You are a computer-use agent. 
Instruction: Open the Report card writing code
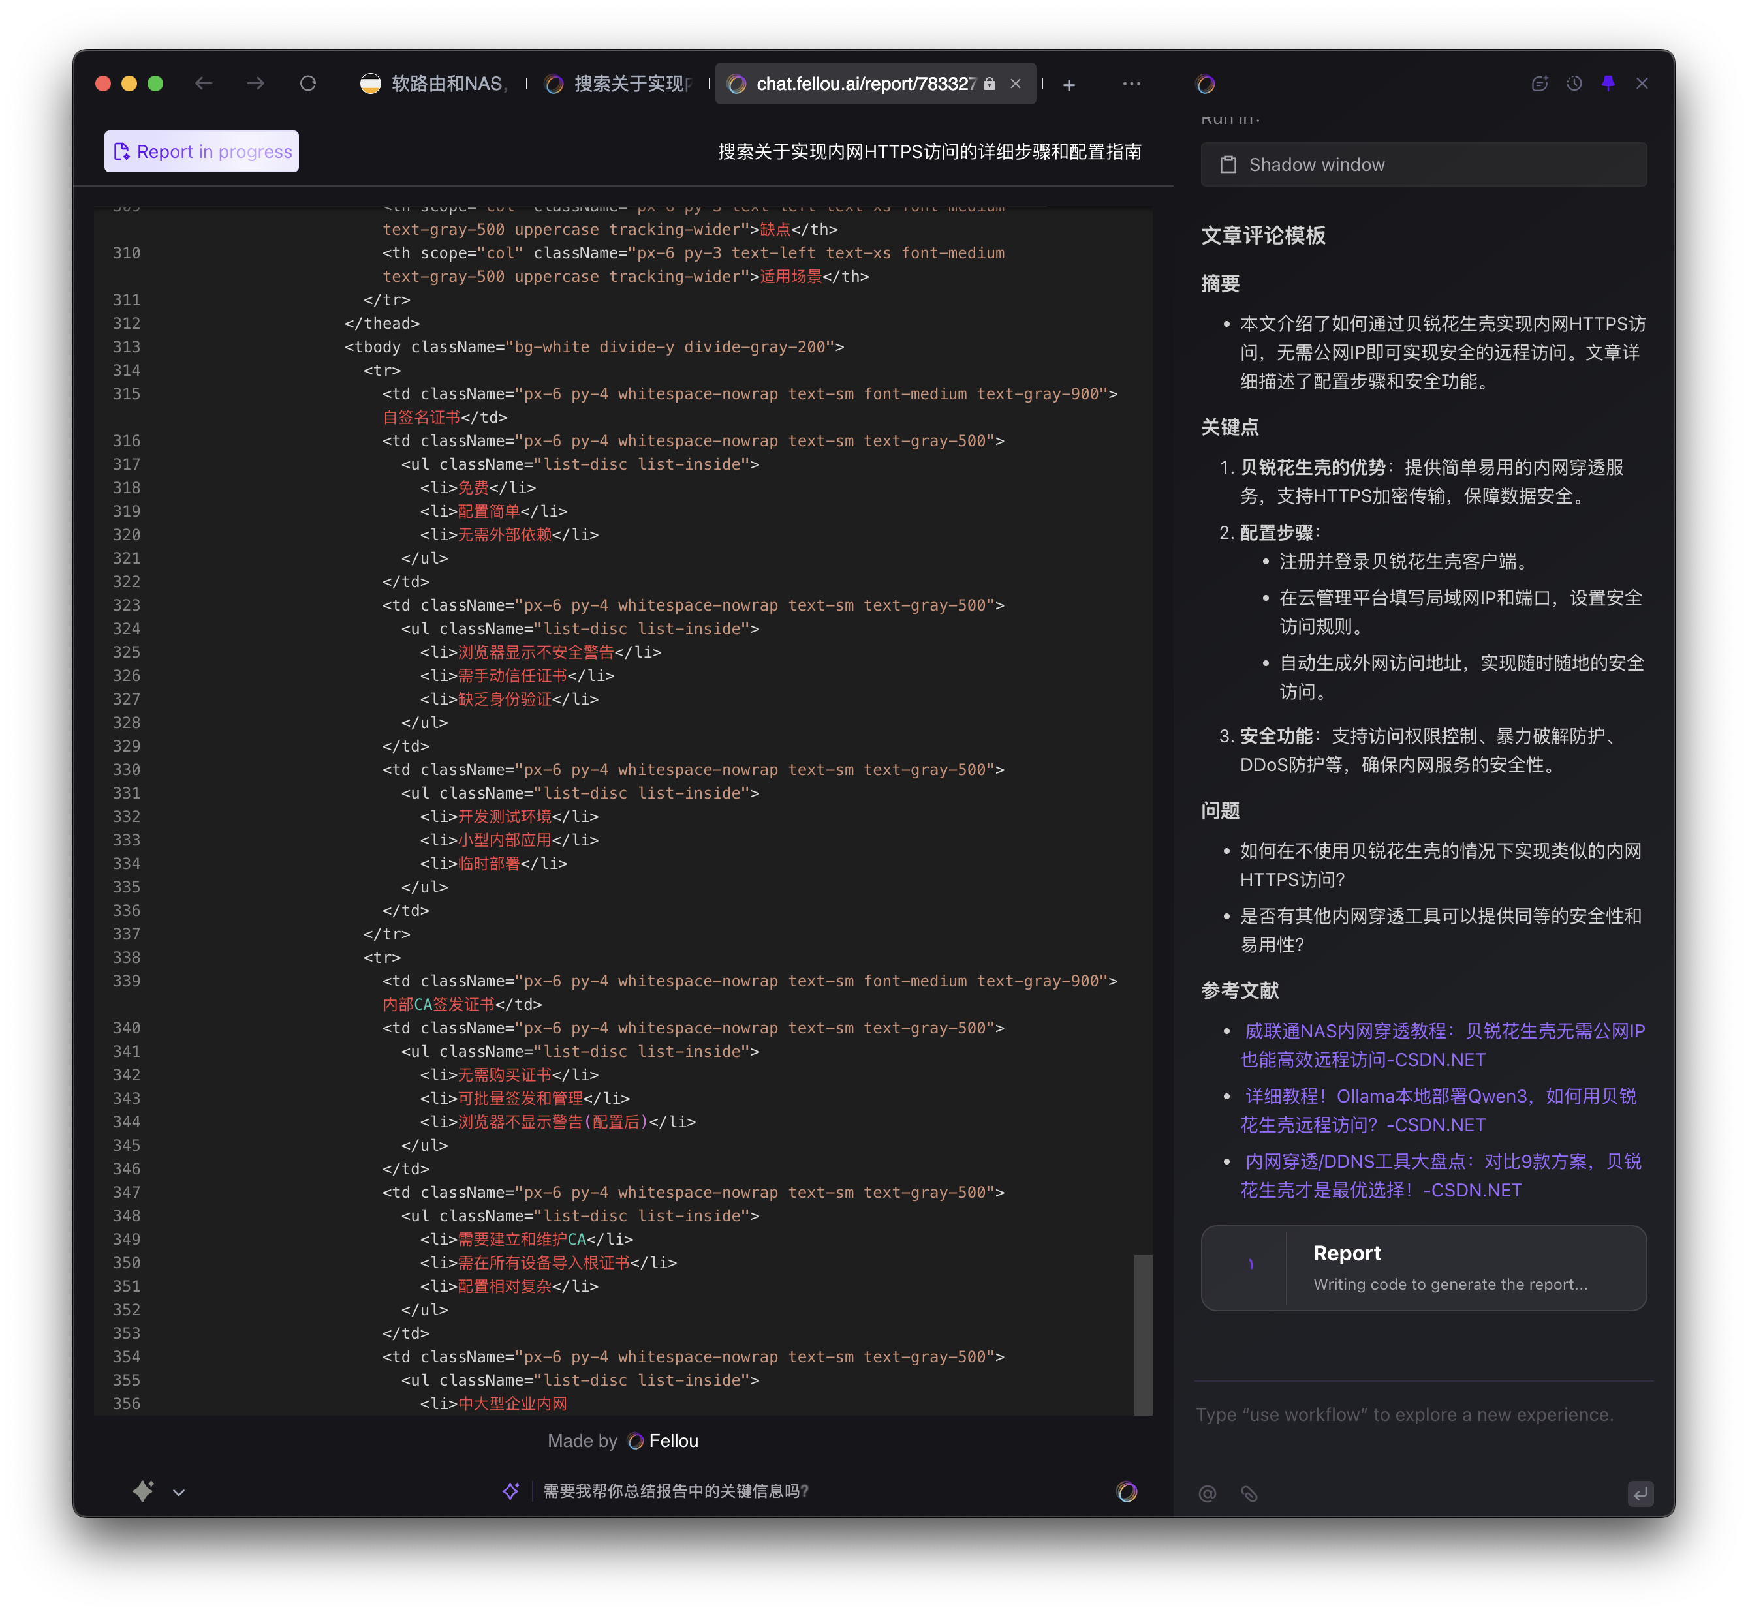point(1424,1268)
